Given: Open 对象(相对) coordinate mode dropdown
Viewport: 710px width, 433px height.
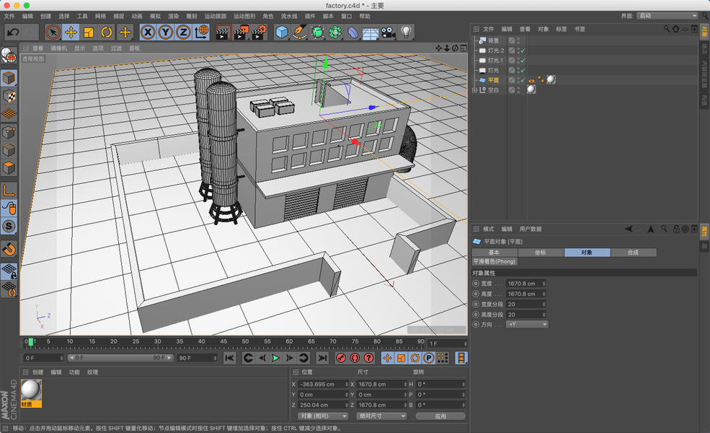Looking at the screenshot, I should coord(322,416).
